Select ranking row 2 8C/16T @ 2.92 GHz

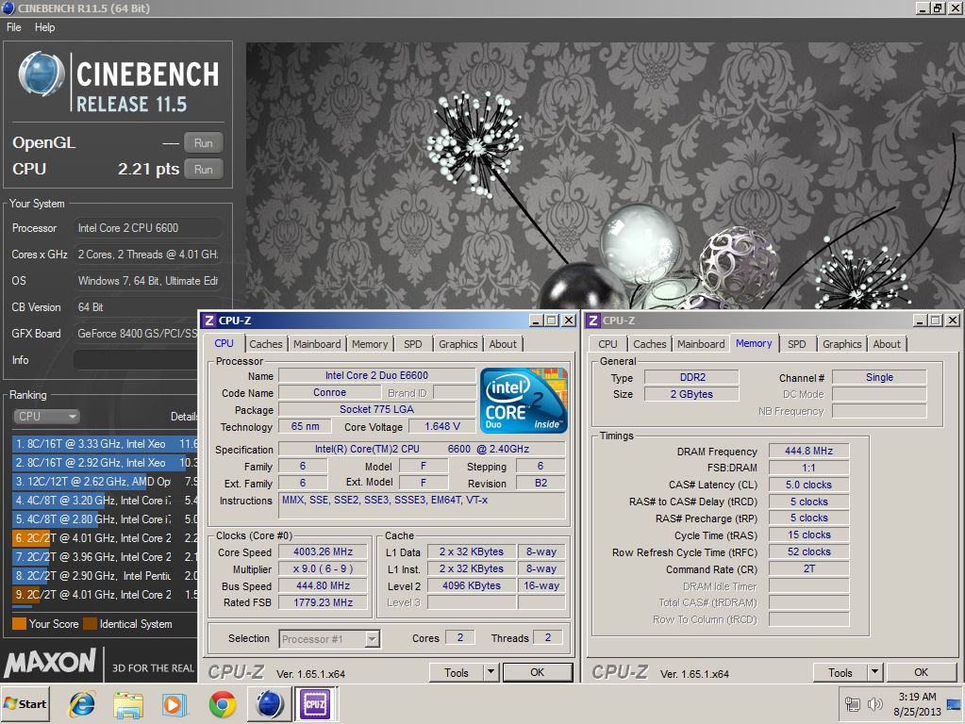(106, 463)
